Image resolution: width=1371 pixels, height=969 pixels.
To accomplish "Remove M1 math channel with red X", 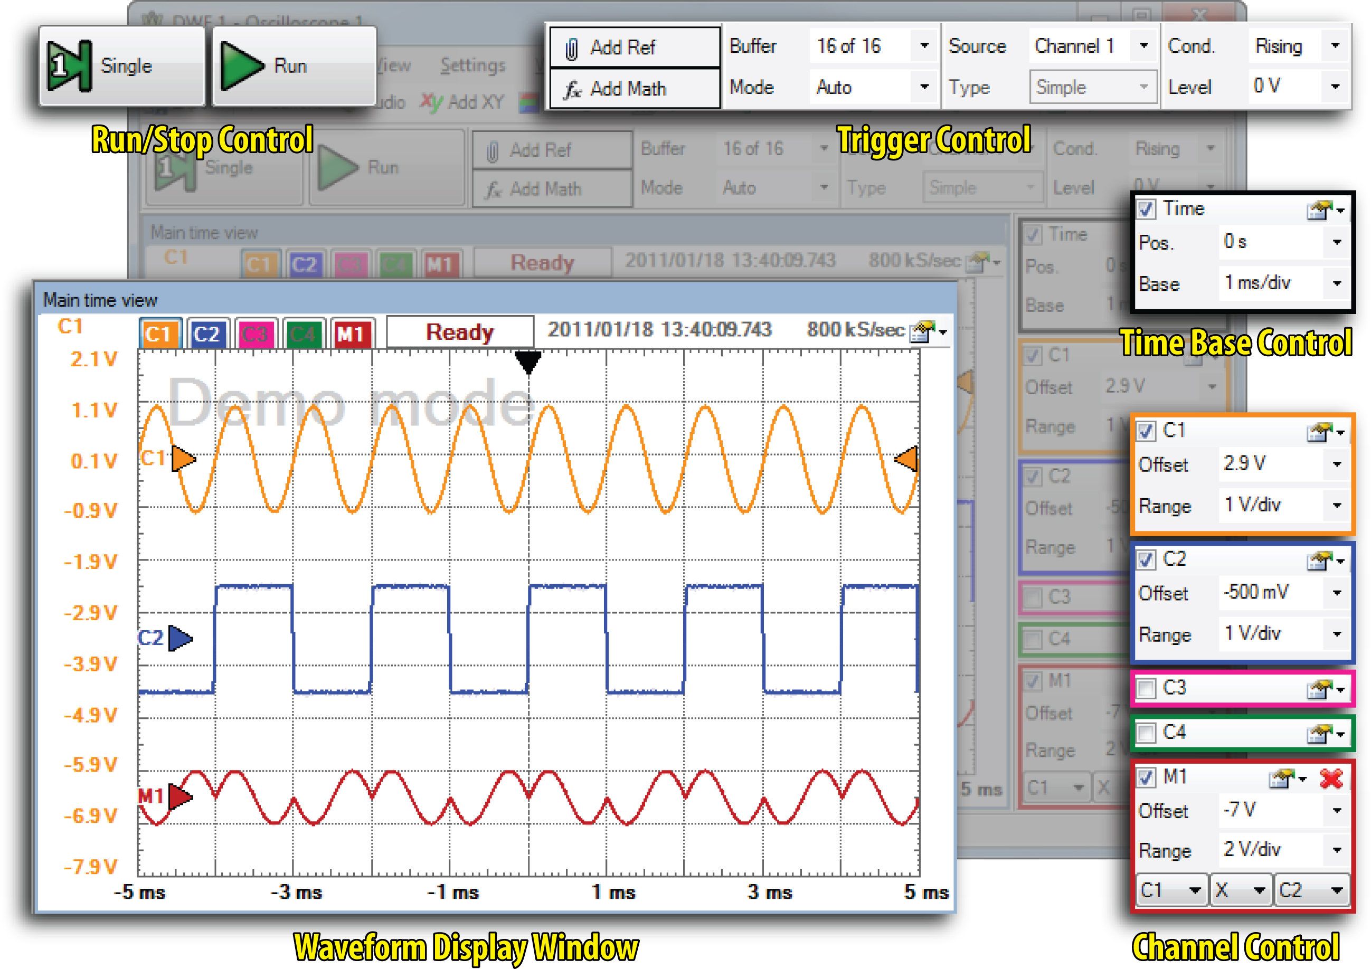I will click(1331, 778).
